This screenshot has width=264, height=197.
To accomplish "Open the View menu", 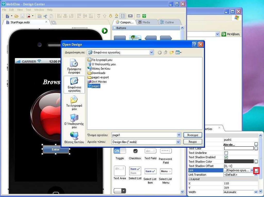I will click(x=20, y=10).
